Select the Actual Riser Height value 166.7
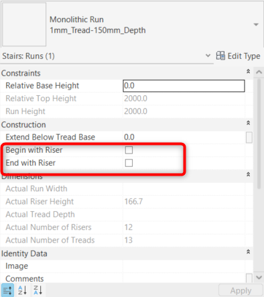Image resolution: width=264 pixels, height=297 pixels. (133, 202)
